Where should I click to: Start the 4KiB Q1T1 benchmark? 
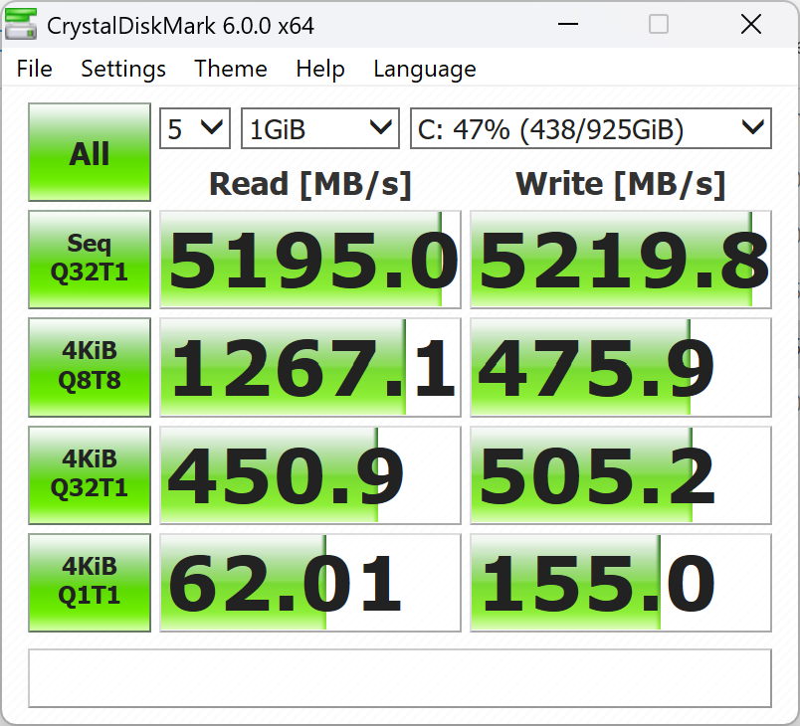[90, 582]
